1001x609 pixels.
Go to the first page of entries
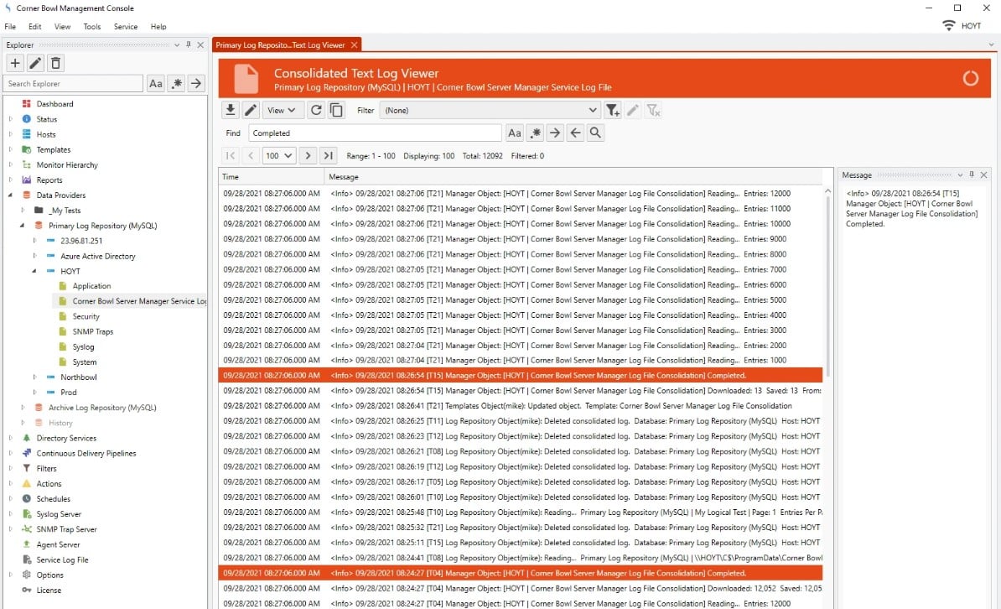click(x=231, y=155)
